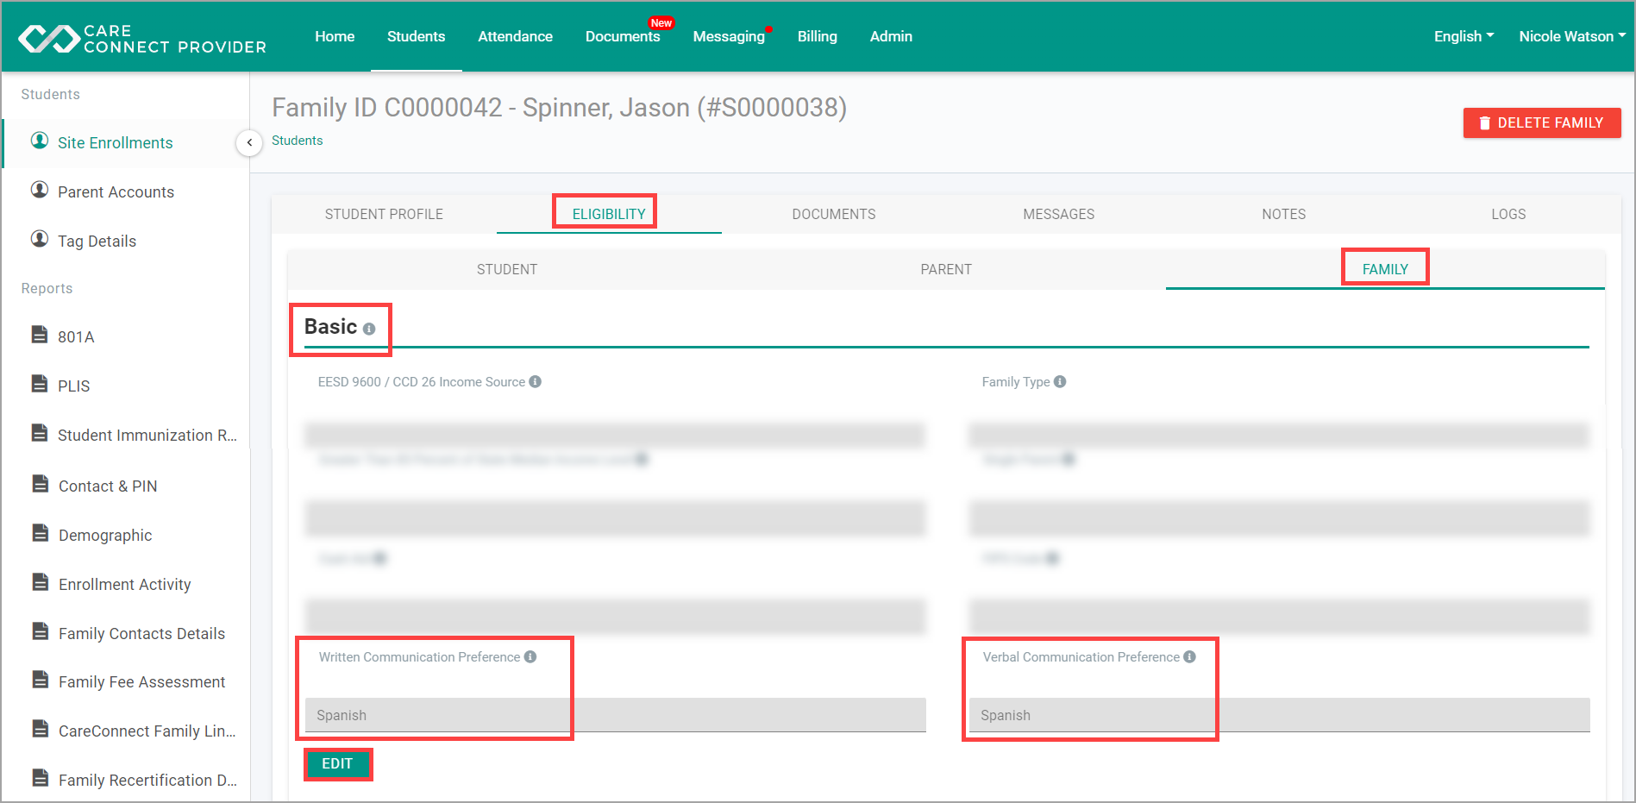Click the Students breadcrumb link
Viewport: 1636px width, 803px height.
click(297, 140)
